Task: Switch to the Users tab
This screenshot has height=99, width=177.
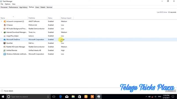Action: [x=37, y=7]
